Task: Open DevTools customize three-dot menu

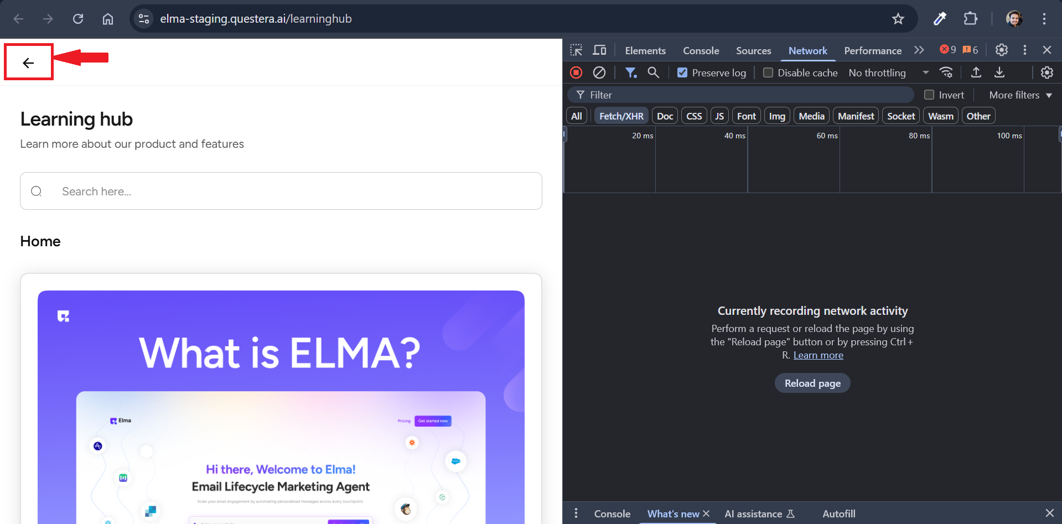Action: (1025, 50)
